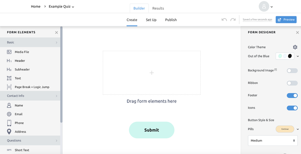This screenshot has width=301, height=154.
Task: Click the Phone label text
Action: point(19,123)
